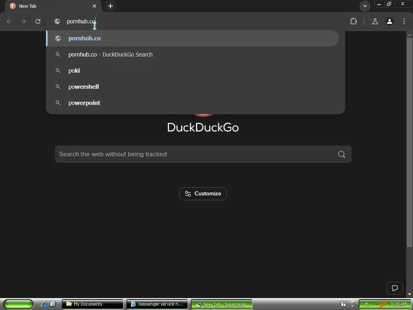Image resolution: width=413 pixels, height=310 pixels.
Task: Open the feedback chat bubble icon
Action: (394, 288)
